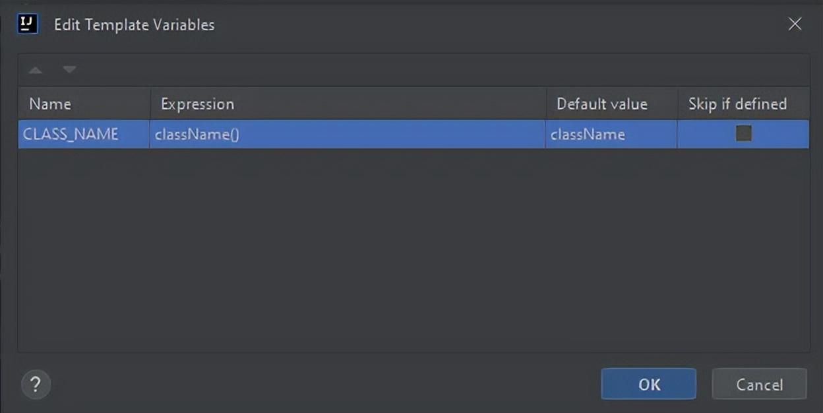Click the move down arrow icon
The image size is (823, 413).
tap(69, 70)
